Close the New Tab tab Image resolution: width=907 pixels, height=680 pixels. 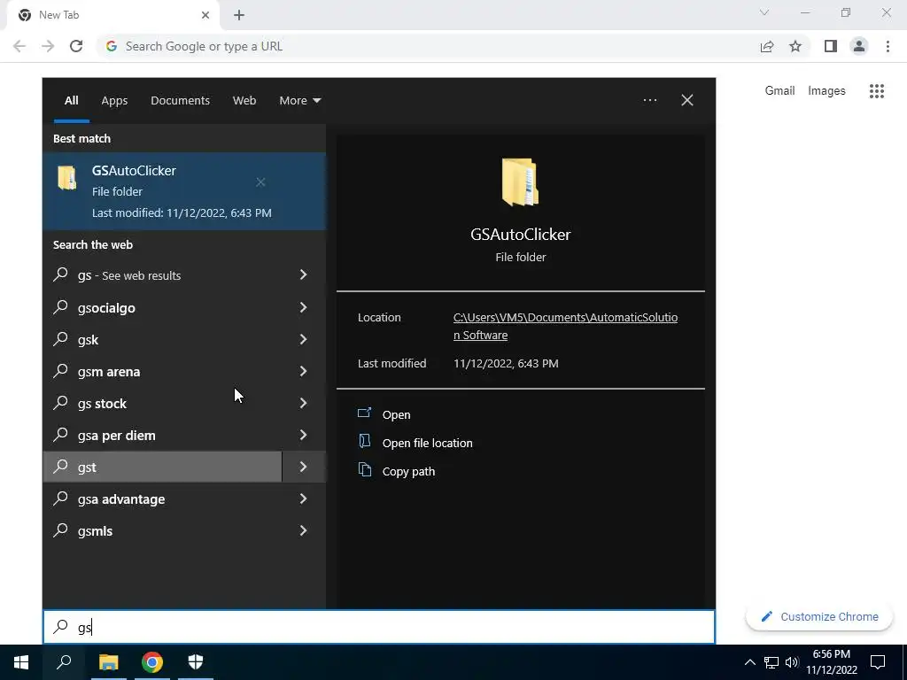205,15
